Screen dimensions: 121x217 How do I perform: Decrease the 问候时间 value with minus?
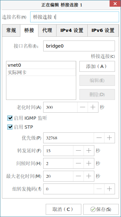pyautogui.click(x=78, y=163)
